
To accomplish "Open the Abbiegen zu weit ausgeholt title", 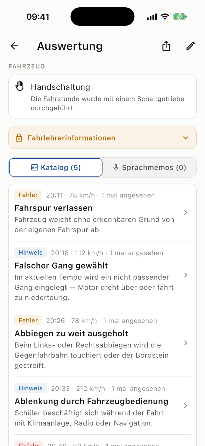I will (71, 334).
